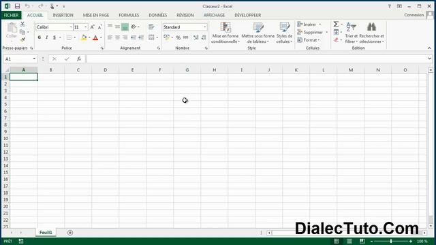Switch to the INSERTION tab
436x245 pixels.
click(63, 15)
